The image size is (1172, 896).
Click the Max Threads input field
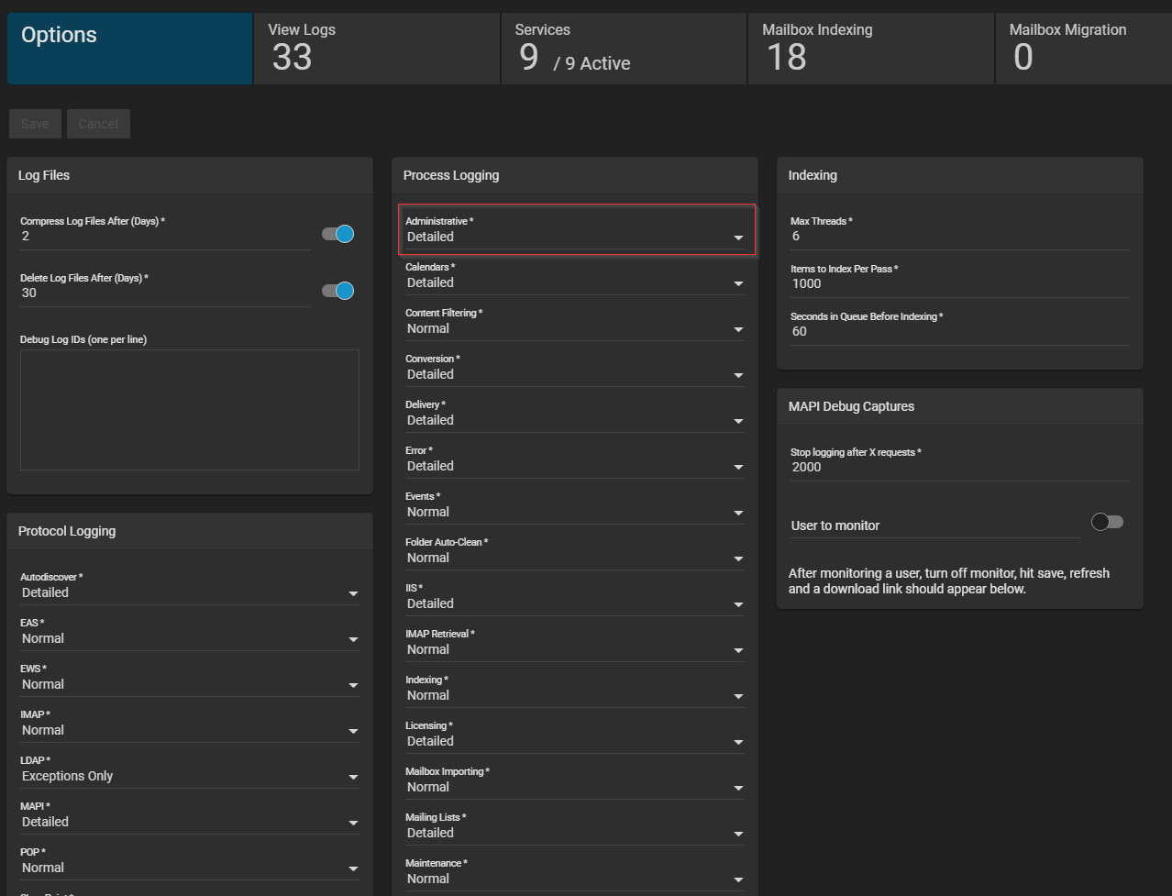tap(959, 237)
